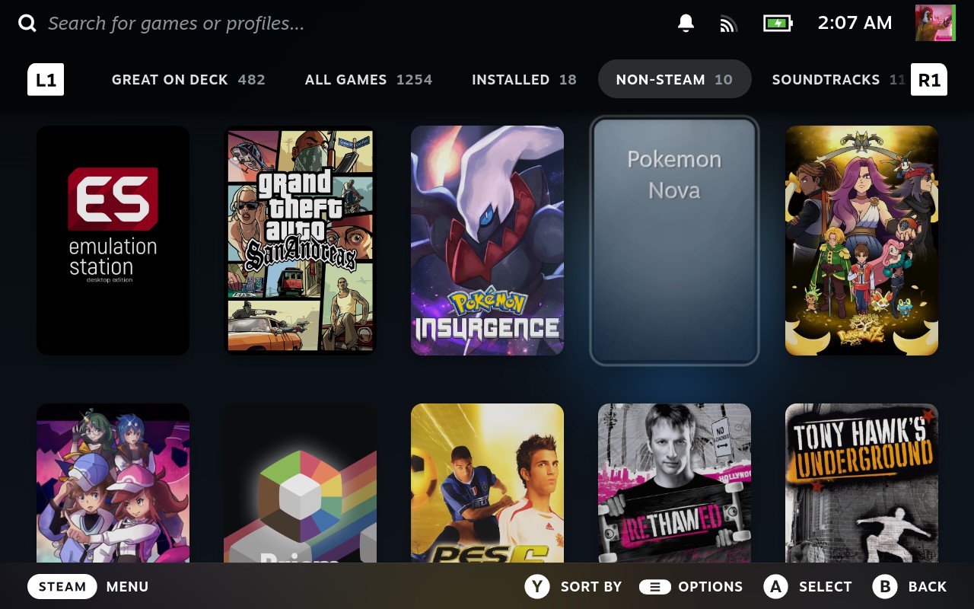Switch to the All Games tab
974x609 pixels.
368,80
